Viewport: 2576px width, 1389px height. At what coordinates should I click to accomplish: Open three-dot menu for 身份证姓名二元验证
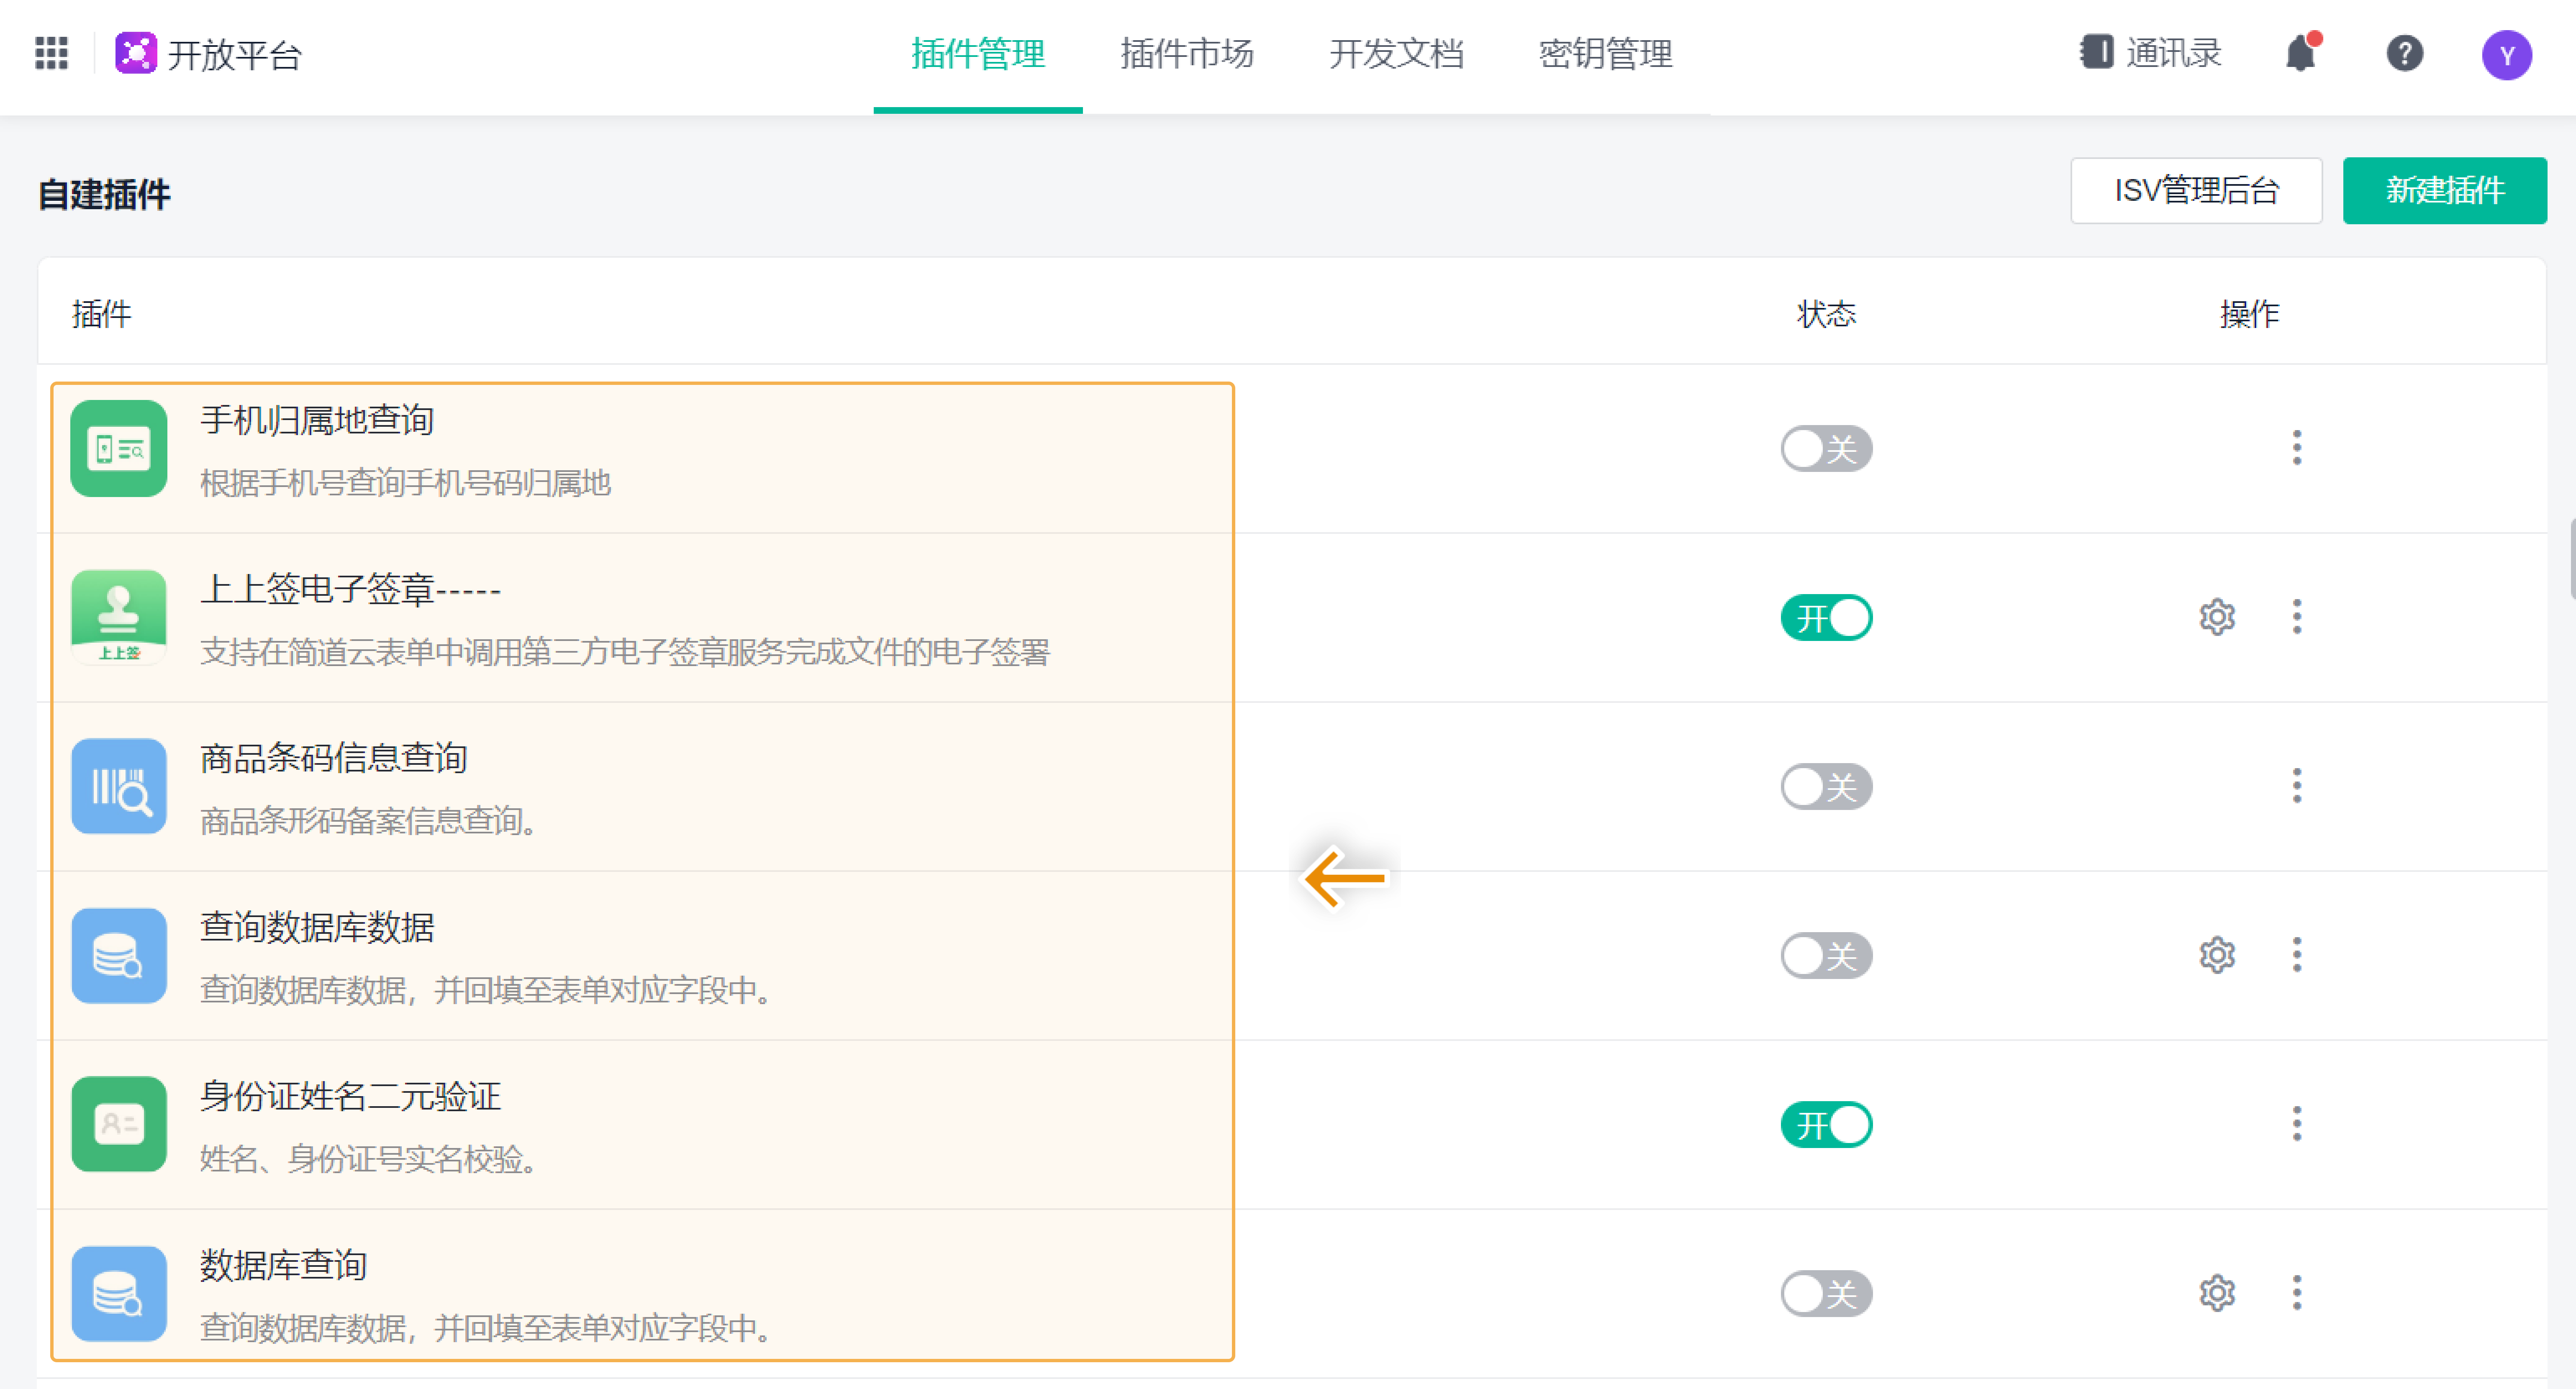[2296, 1124]
